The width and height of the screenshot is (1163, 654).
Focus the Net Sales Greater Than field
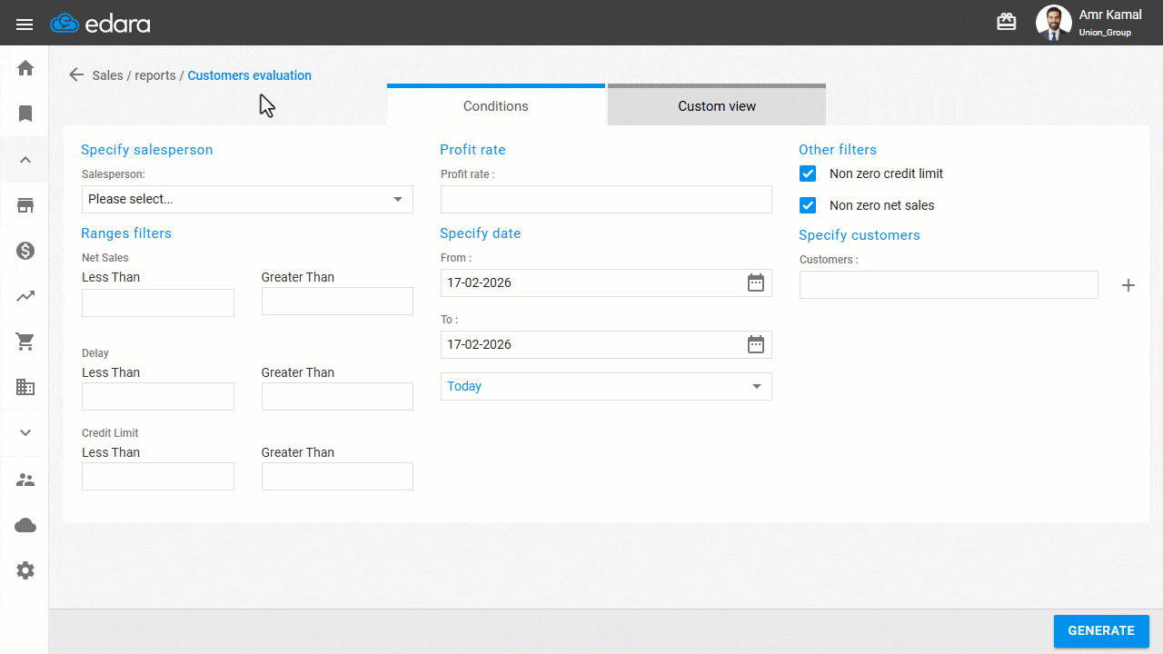tap(337, 301)
